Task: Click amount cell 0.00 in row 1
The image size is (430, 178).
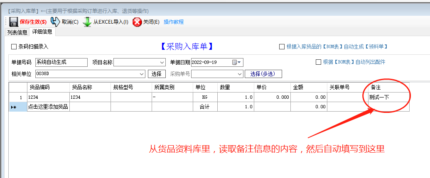Action: pos(309,97)
